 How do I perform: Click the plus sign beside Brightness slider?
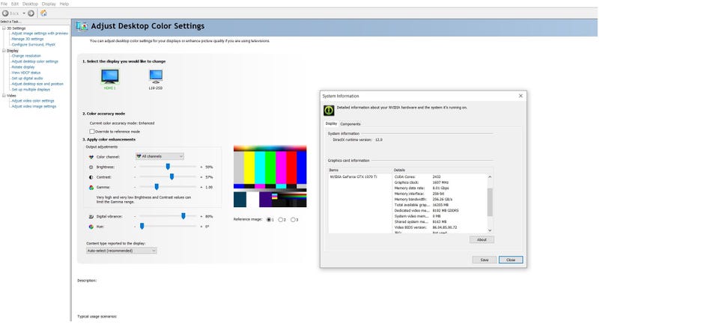201,167
